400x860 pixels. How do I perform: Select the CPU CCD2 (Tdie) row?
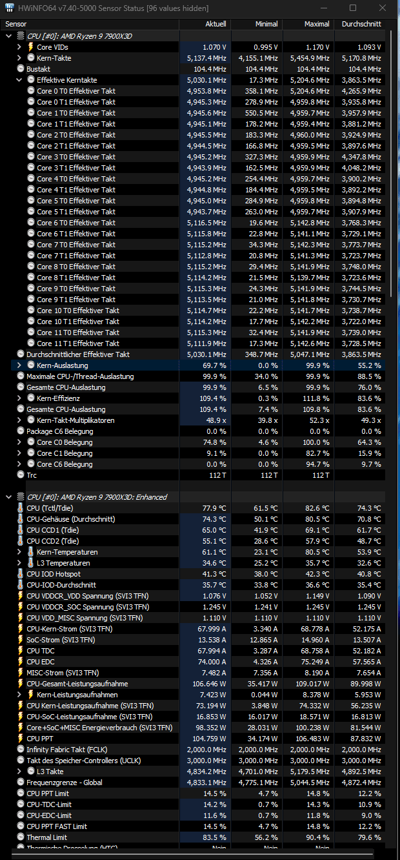(194, 541)
